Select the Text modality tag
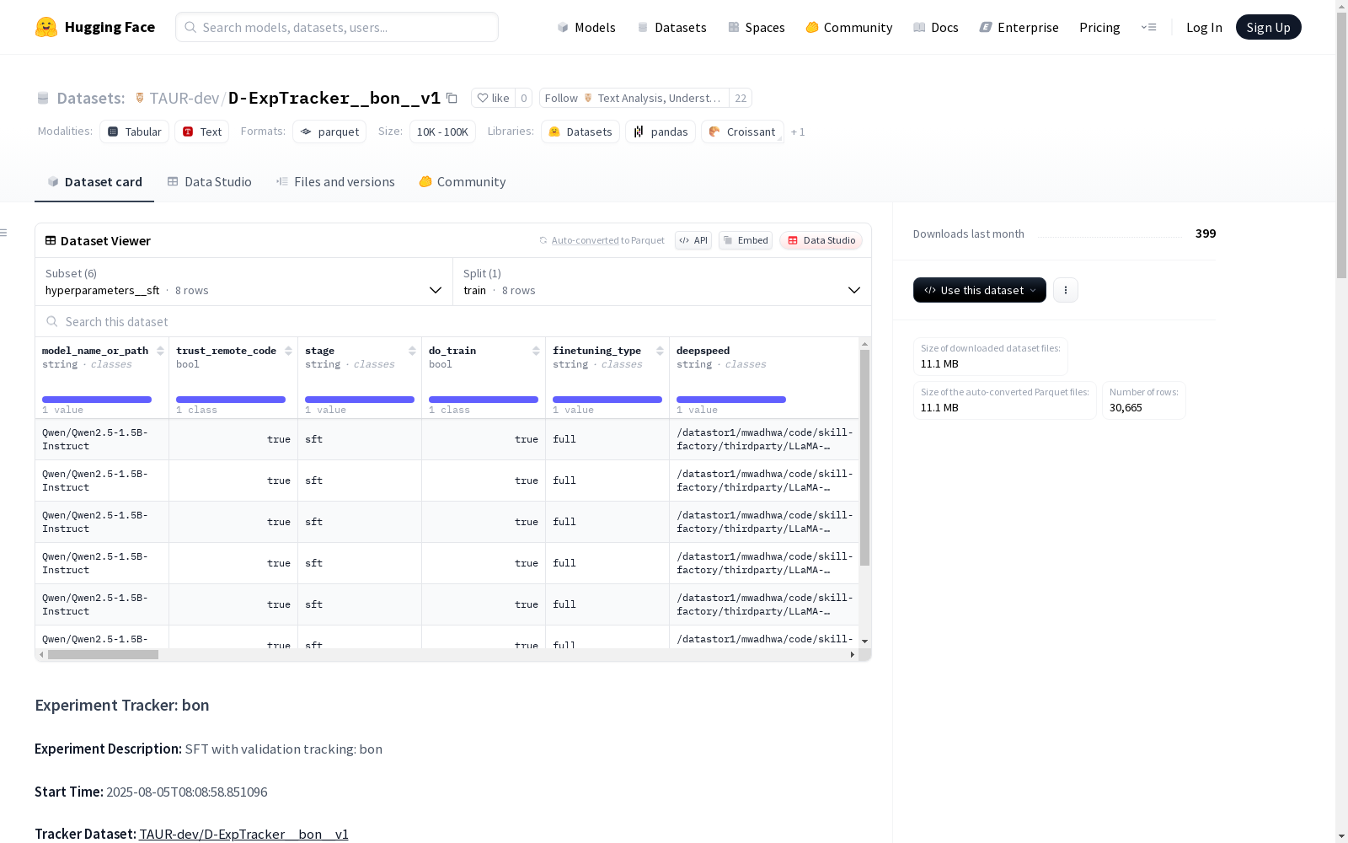The height and width of the screenshot is (843, 1348). (x=202, y=132)
